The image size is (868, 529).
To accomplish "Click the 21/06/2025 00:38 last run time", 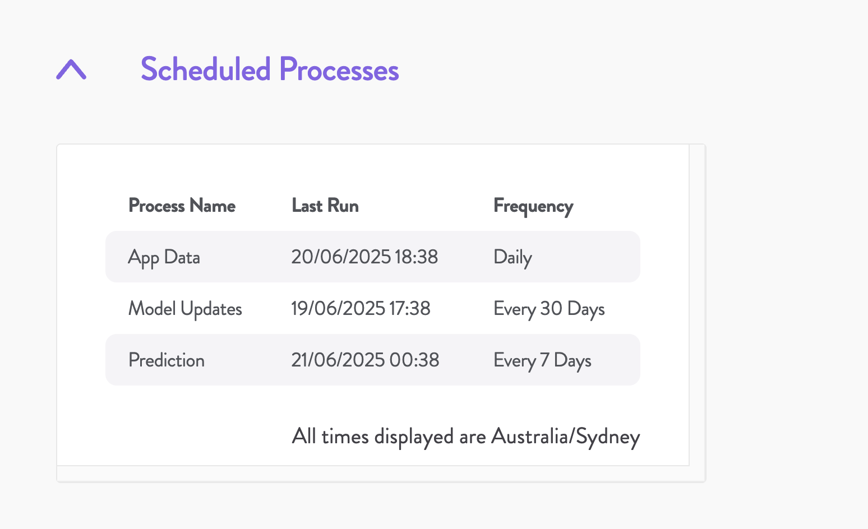I will click(365, 360).
